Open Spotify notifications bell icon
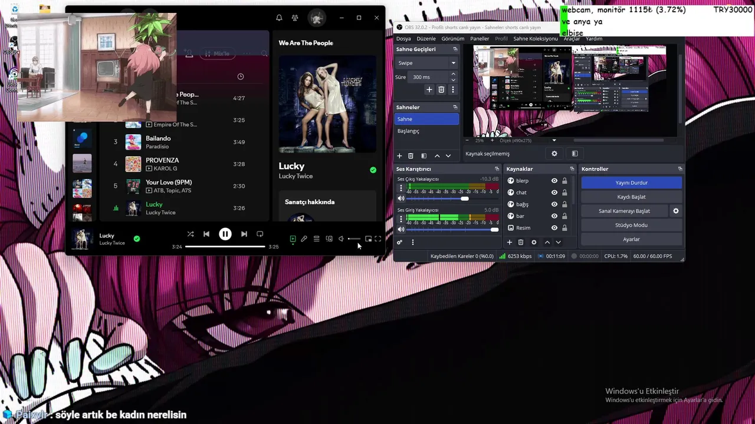 (x=279, y=18)
